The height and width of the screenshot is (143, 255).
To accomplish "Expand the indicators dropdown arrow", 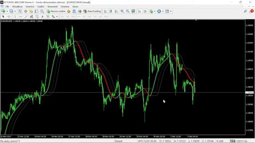I will coord(155,12).
